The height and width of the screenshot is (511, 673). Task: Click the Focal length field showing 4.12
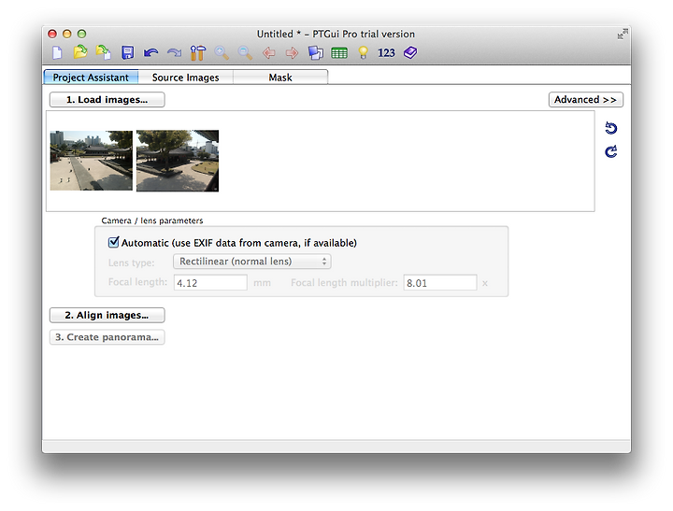coord(210,283)
